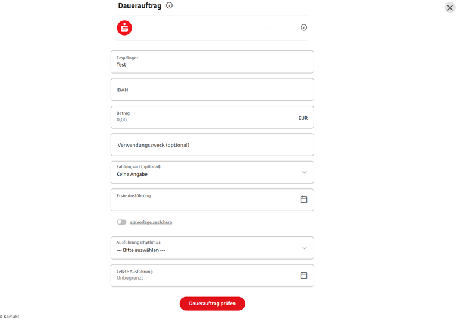Close the Dauerauftrag dialog
The image size is (457, 322).
coord(450,8)
